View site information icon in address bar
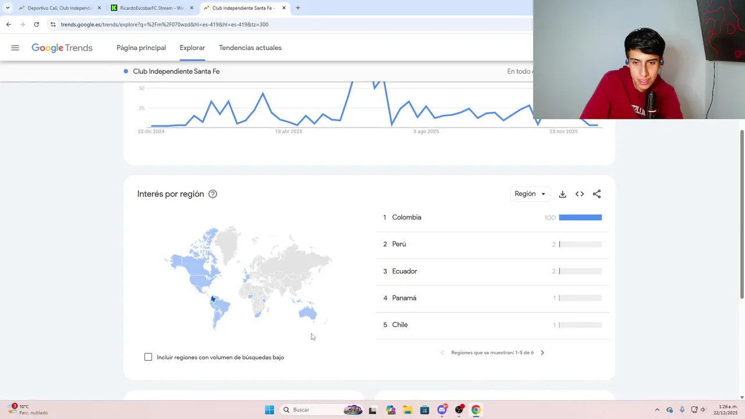The image size is (745, 419). (x=53, y=24)
